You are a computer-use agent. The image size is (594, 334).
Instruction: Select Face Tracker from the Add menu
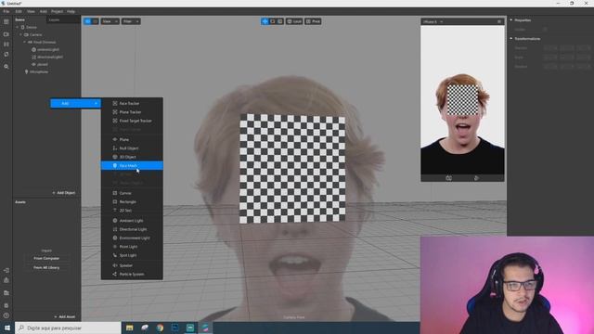(x=132, y=103)
